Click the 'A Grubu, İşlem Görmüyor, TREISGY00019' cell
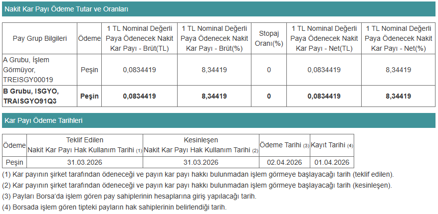Screen dimensions: 438x214 click(x=40, y=70)
